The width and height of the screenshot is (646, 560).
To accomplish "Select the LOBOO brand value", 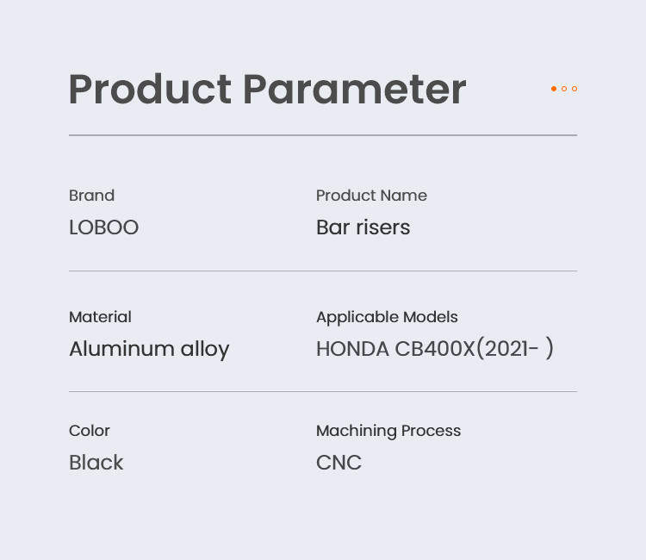I will coord(103,227).
